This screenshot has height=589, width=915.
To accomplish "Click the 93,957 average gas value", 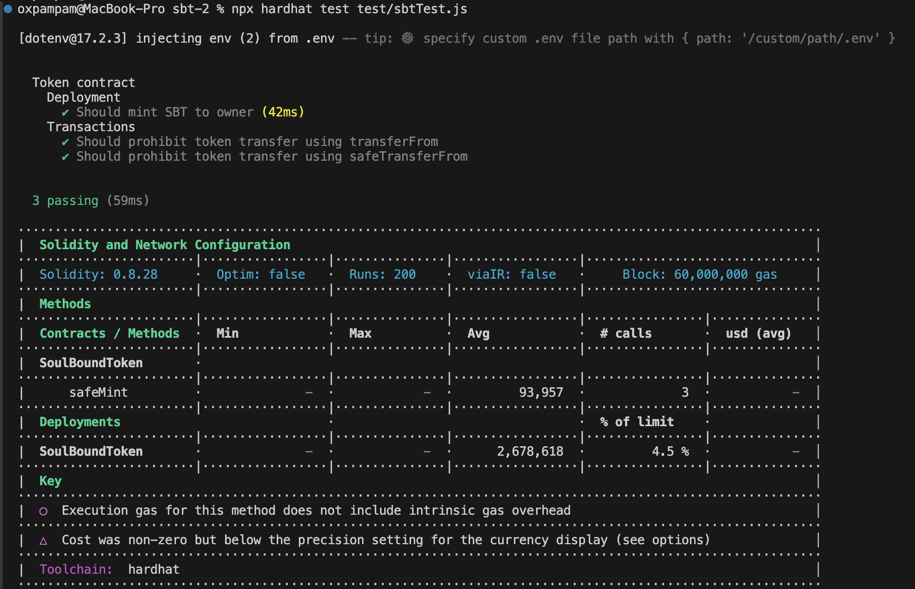I will [541, 392].
